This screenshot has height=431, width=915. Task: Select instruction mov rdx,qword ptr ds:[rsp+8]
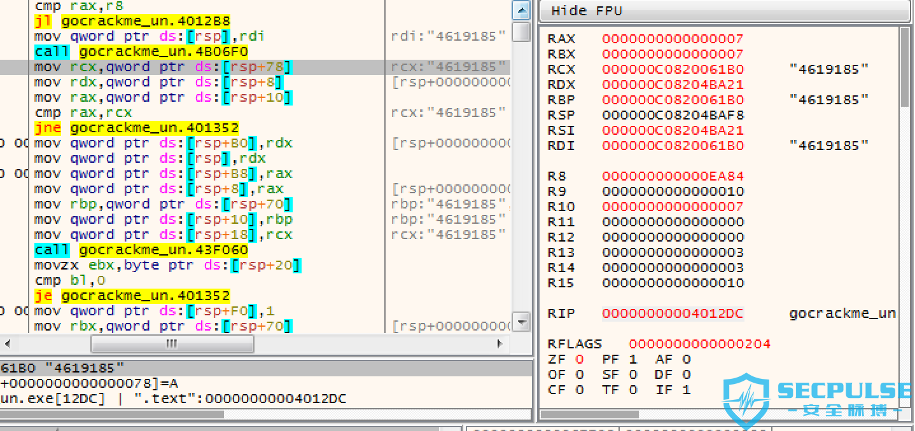coord(158,82)
